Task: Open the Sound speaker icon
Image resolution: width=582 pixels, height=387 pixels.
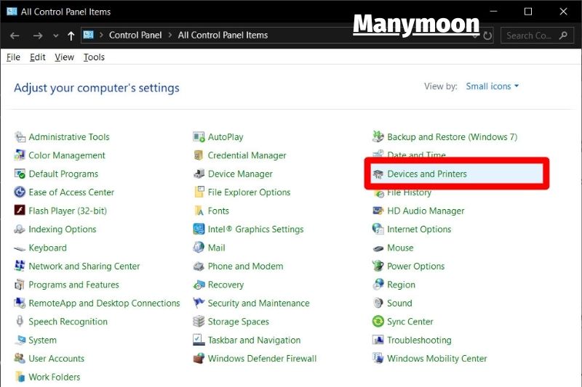Action: click(378, 303)
